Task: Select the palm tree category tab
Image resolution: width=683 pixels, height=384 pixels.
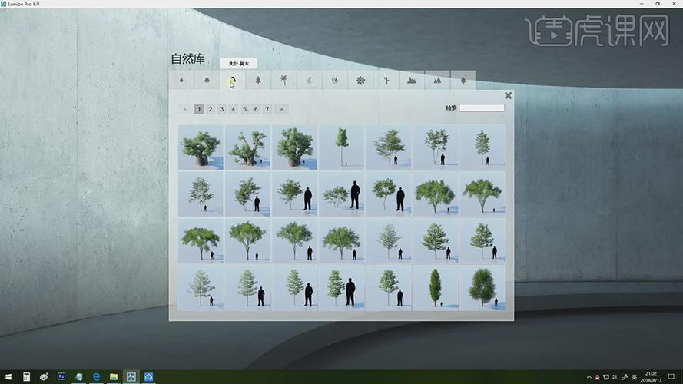Action: click(x=283, y=80)
